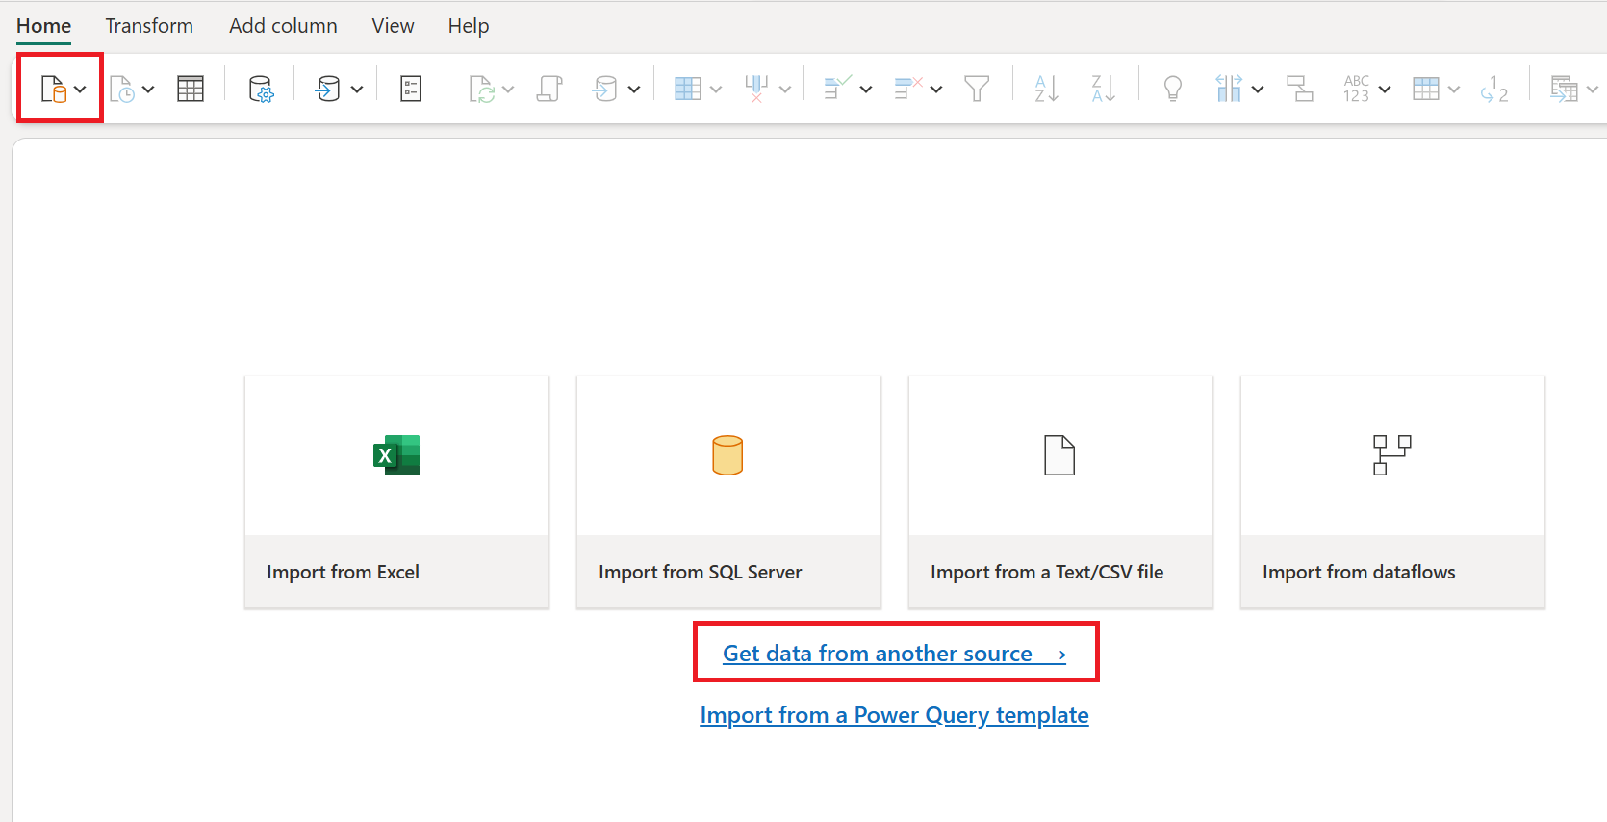Click the lightbulb icon in ribbon
This screenshot has height=822, width=1607.
coord(1172,90)
